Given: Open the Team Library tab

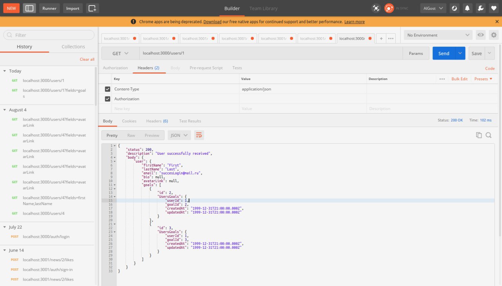Looking at the screenshot, I should 263,8.
